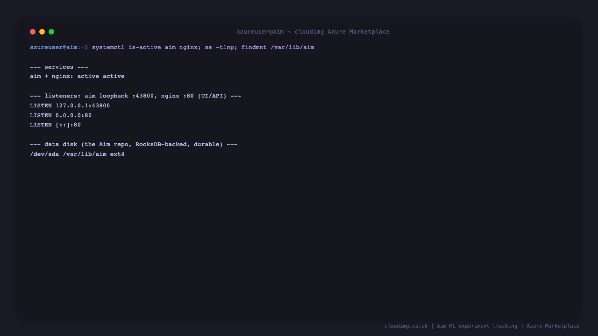The height and width of the screenshot is (336, 598).
Task: Click the yellow minimize window dot
Action: (x=42, y=32)
